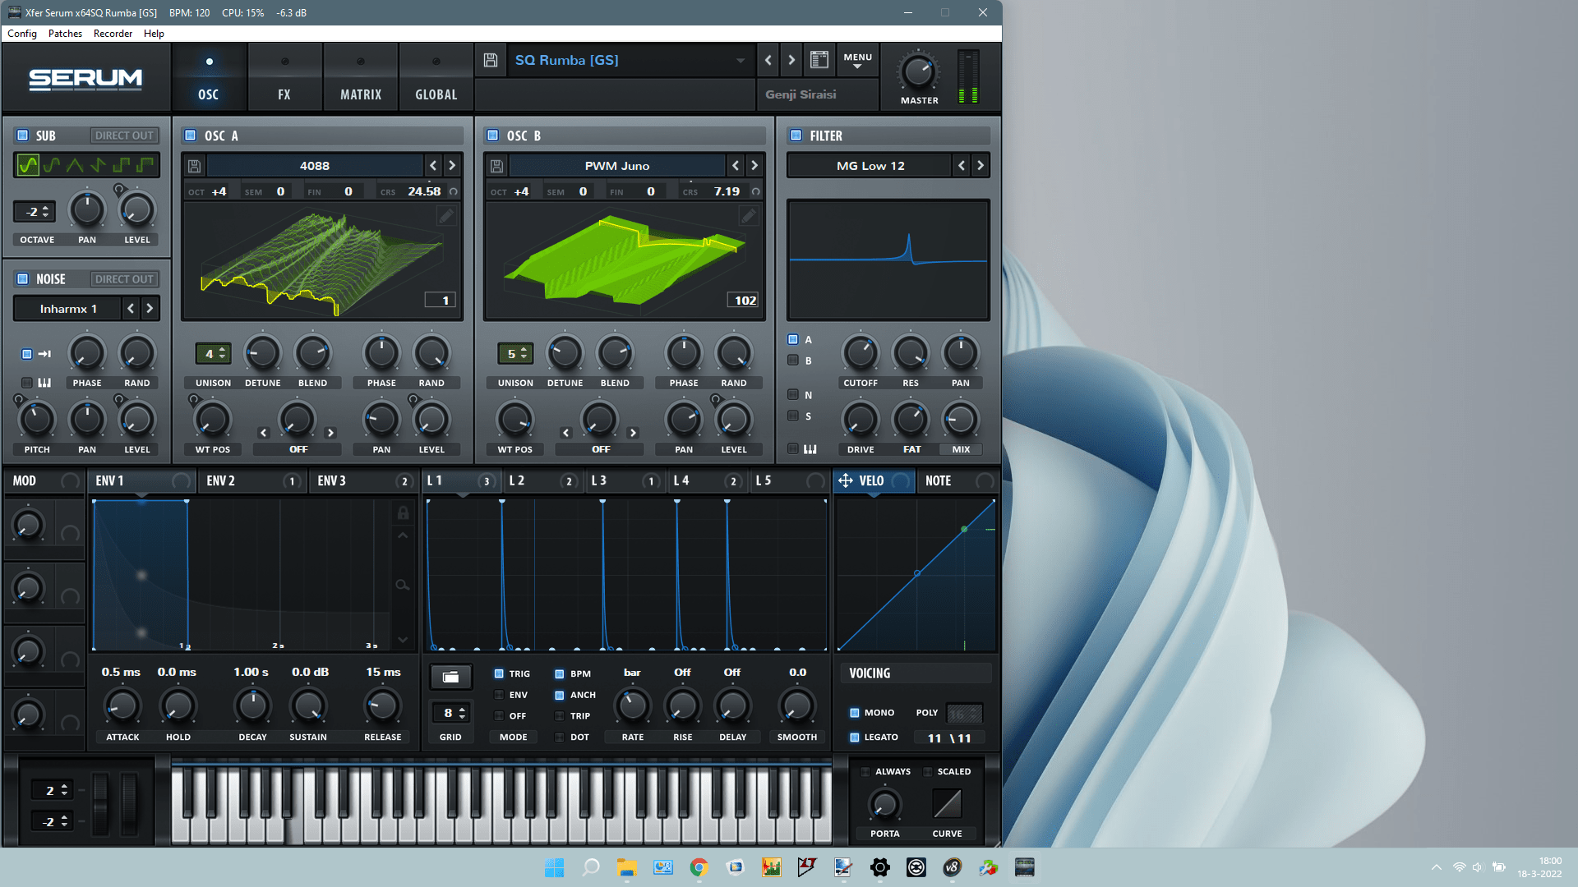Click the VELO drag-assign cross icon
Screen dimensions: 1578x887
click(x=846, y=480)
